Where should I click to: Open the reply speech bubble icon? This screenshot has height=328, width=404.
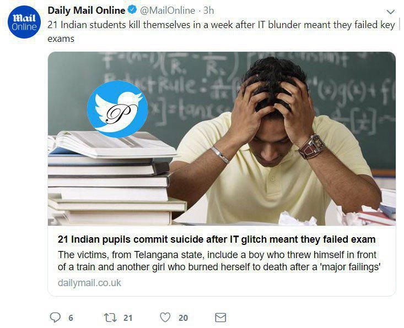tap(55, 317)
